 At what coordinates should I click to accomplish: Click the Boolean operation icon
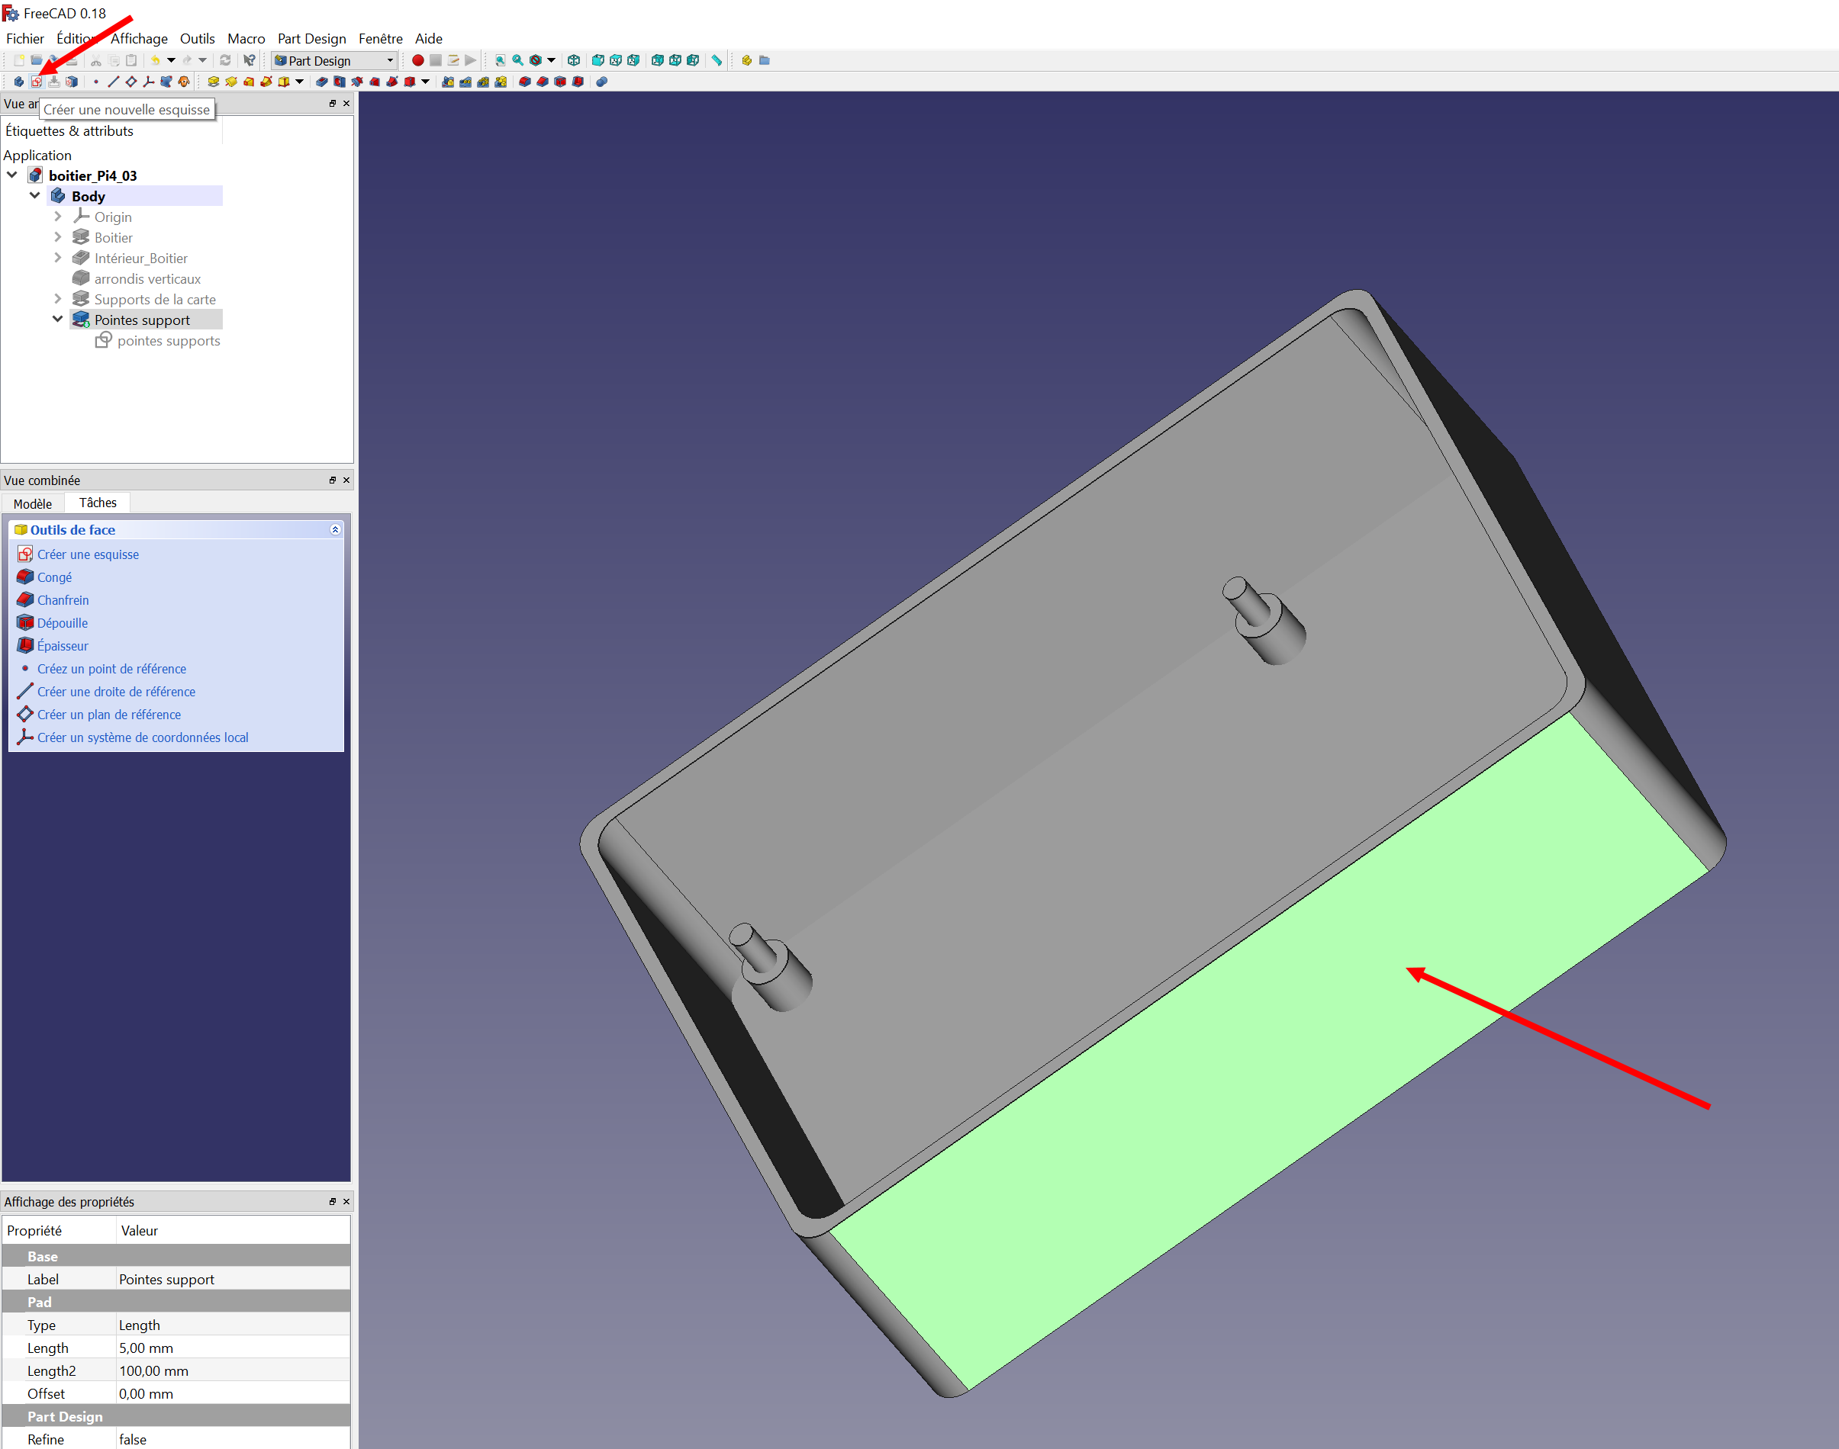(x=602, y=82)
